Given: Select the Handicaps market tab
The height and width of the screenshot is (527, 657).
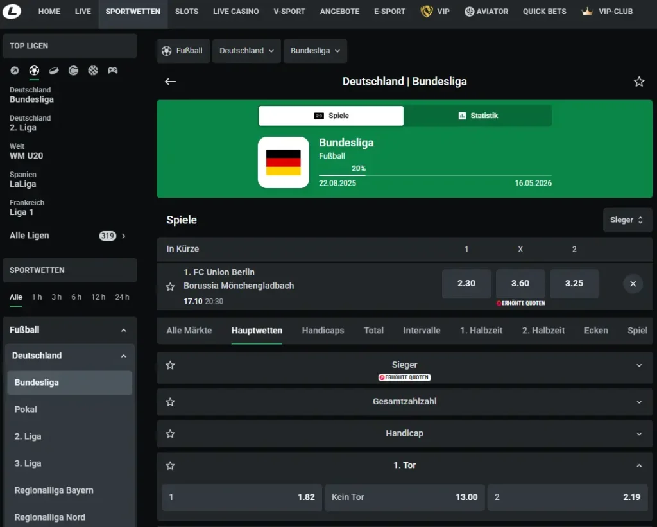Looking at the screenshot, I should (x=323, y=330).
